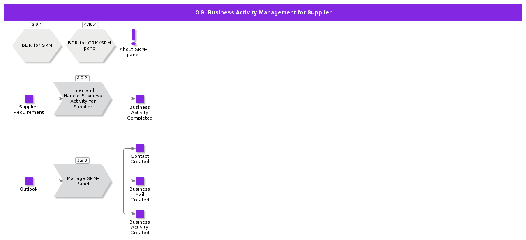The height and width of the screenshot is (240, 526).
Task: Click the Contact Created icon
Action: click(140, 148)
